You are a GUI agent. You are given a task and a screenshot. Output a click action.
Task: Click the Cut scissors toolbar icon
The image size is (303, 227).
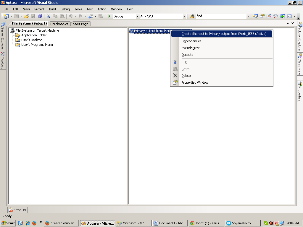[x=48, y=17]
